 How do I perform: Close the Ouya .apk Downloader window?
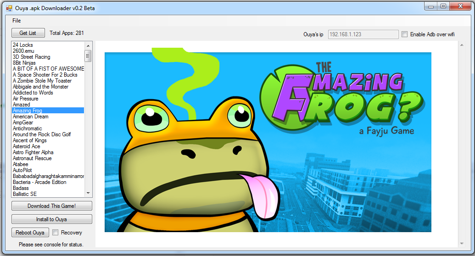[x=460, y=6]
